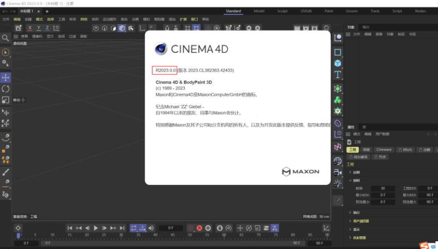Viewport: 438px width, 249px height.
Task: Click the current frame 0 F field
Action: coord(171,228)
